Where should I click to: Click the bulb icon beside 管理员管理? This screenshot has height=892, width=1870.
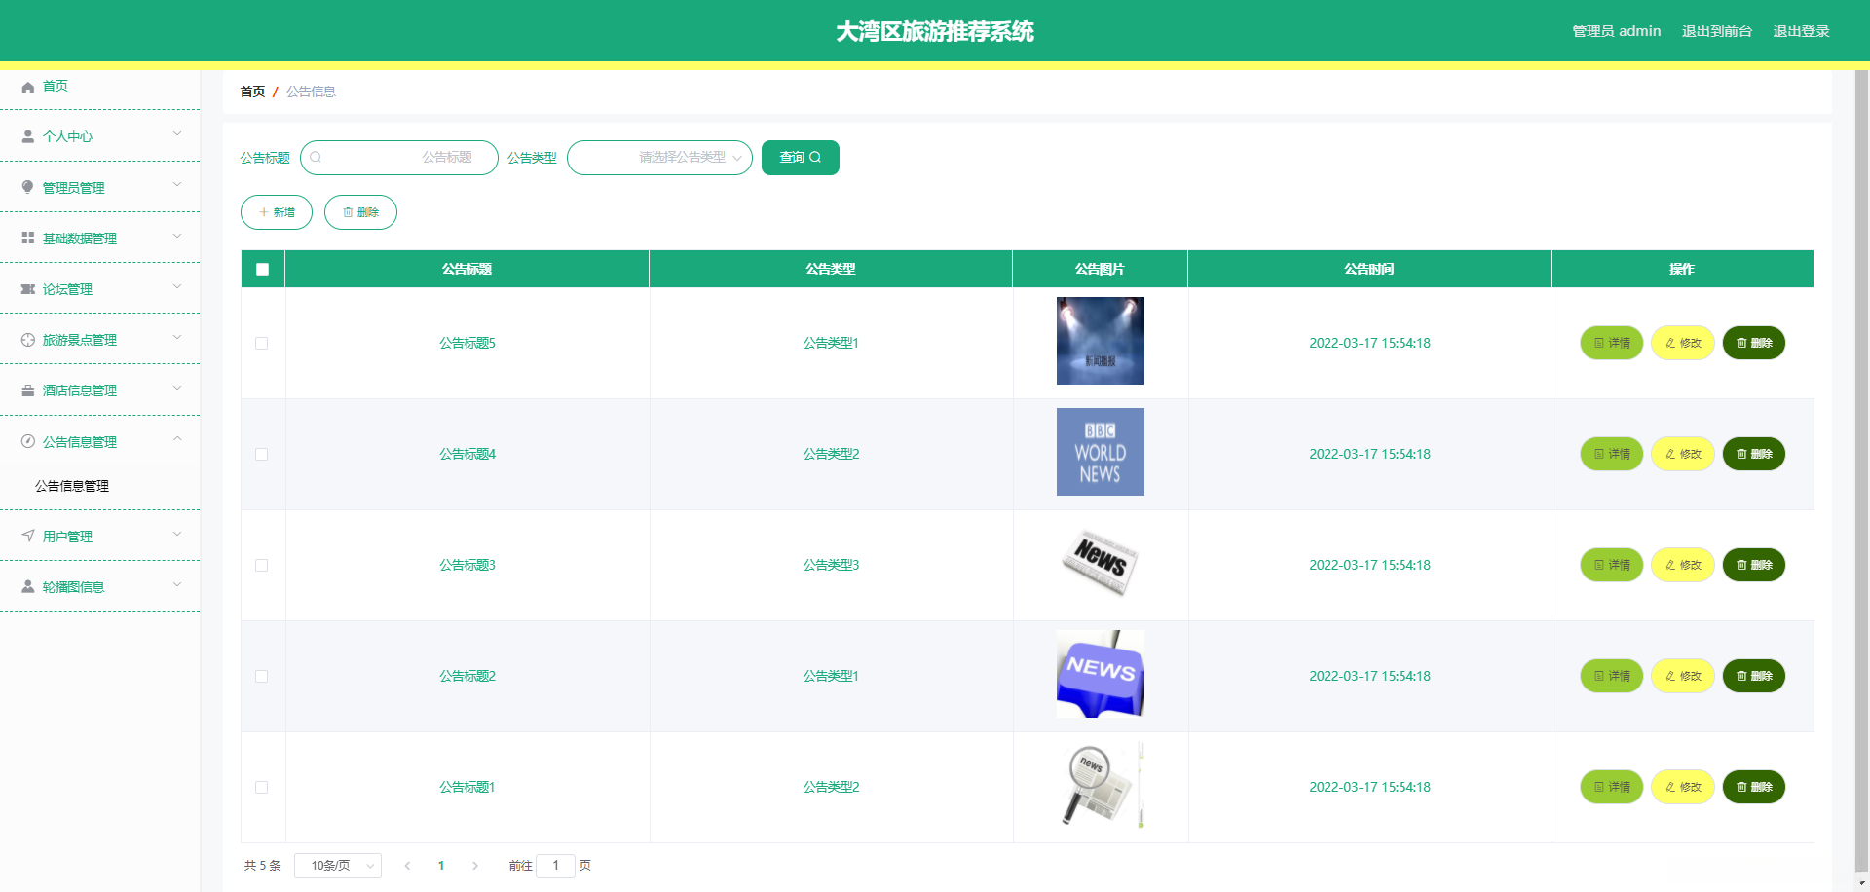tap(28, 188)
